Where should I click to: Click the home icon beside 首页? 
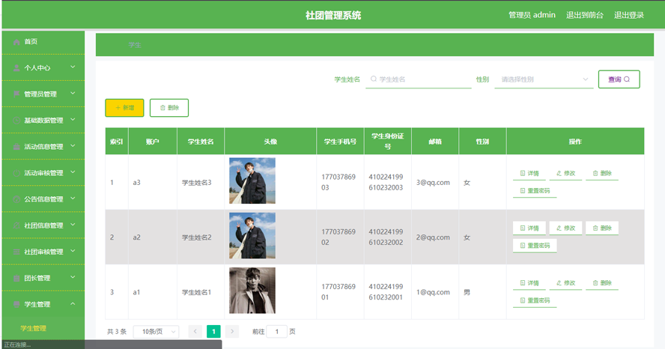pos(16,41)
